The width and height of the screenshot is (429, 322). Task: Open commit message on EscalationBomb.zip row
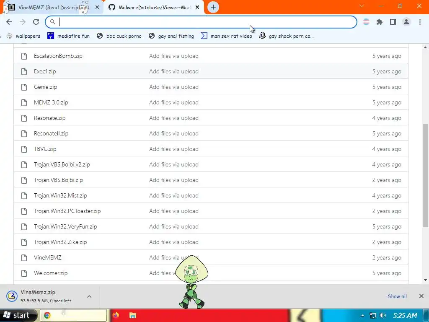click(x=174, y=56)
